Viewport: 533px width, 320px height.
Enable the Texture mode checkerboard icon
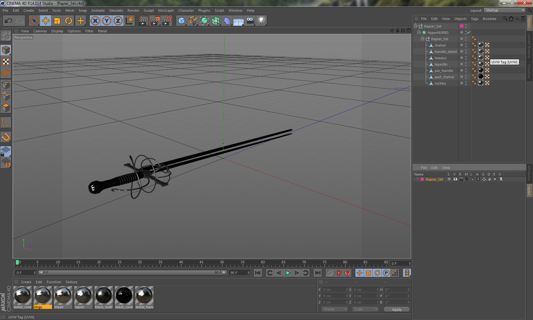click(6, 61)
